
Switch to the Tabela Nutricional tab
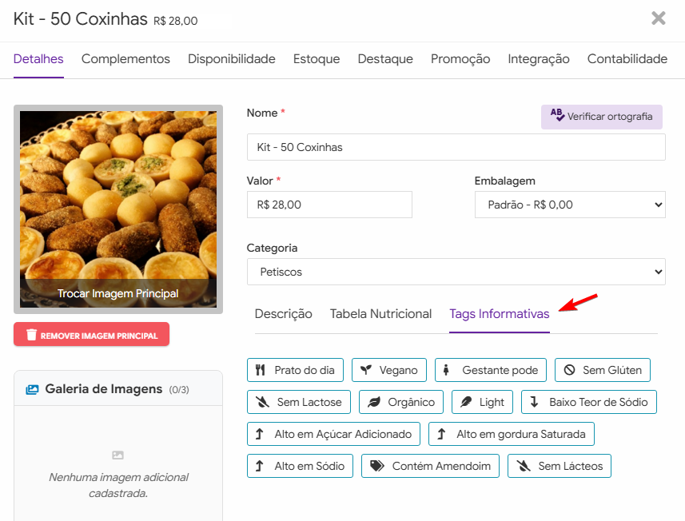380,314
